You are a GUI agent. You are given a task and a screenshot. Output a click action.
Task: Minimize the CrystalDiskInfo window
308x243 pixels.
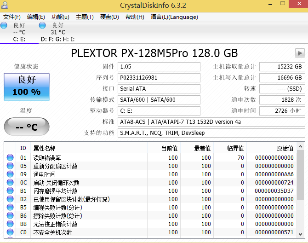pyautogui.click(x=270, y=4)
